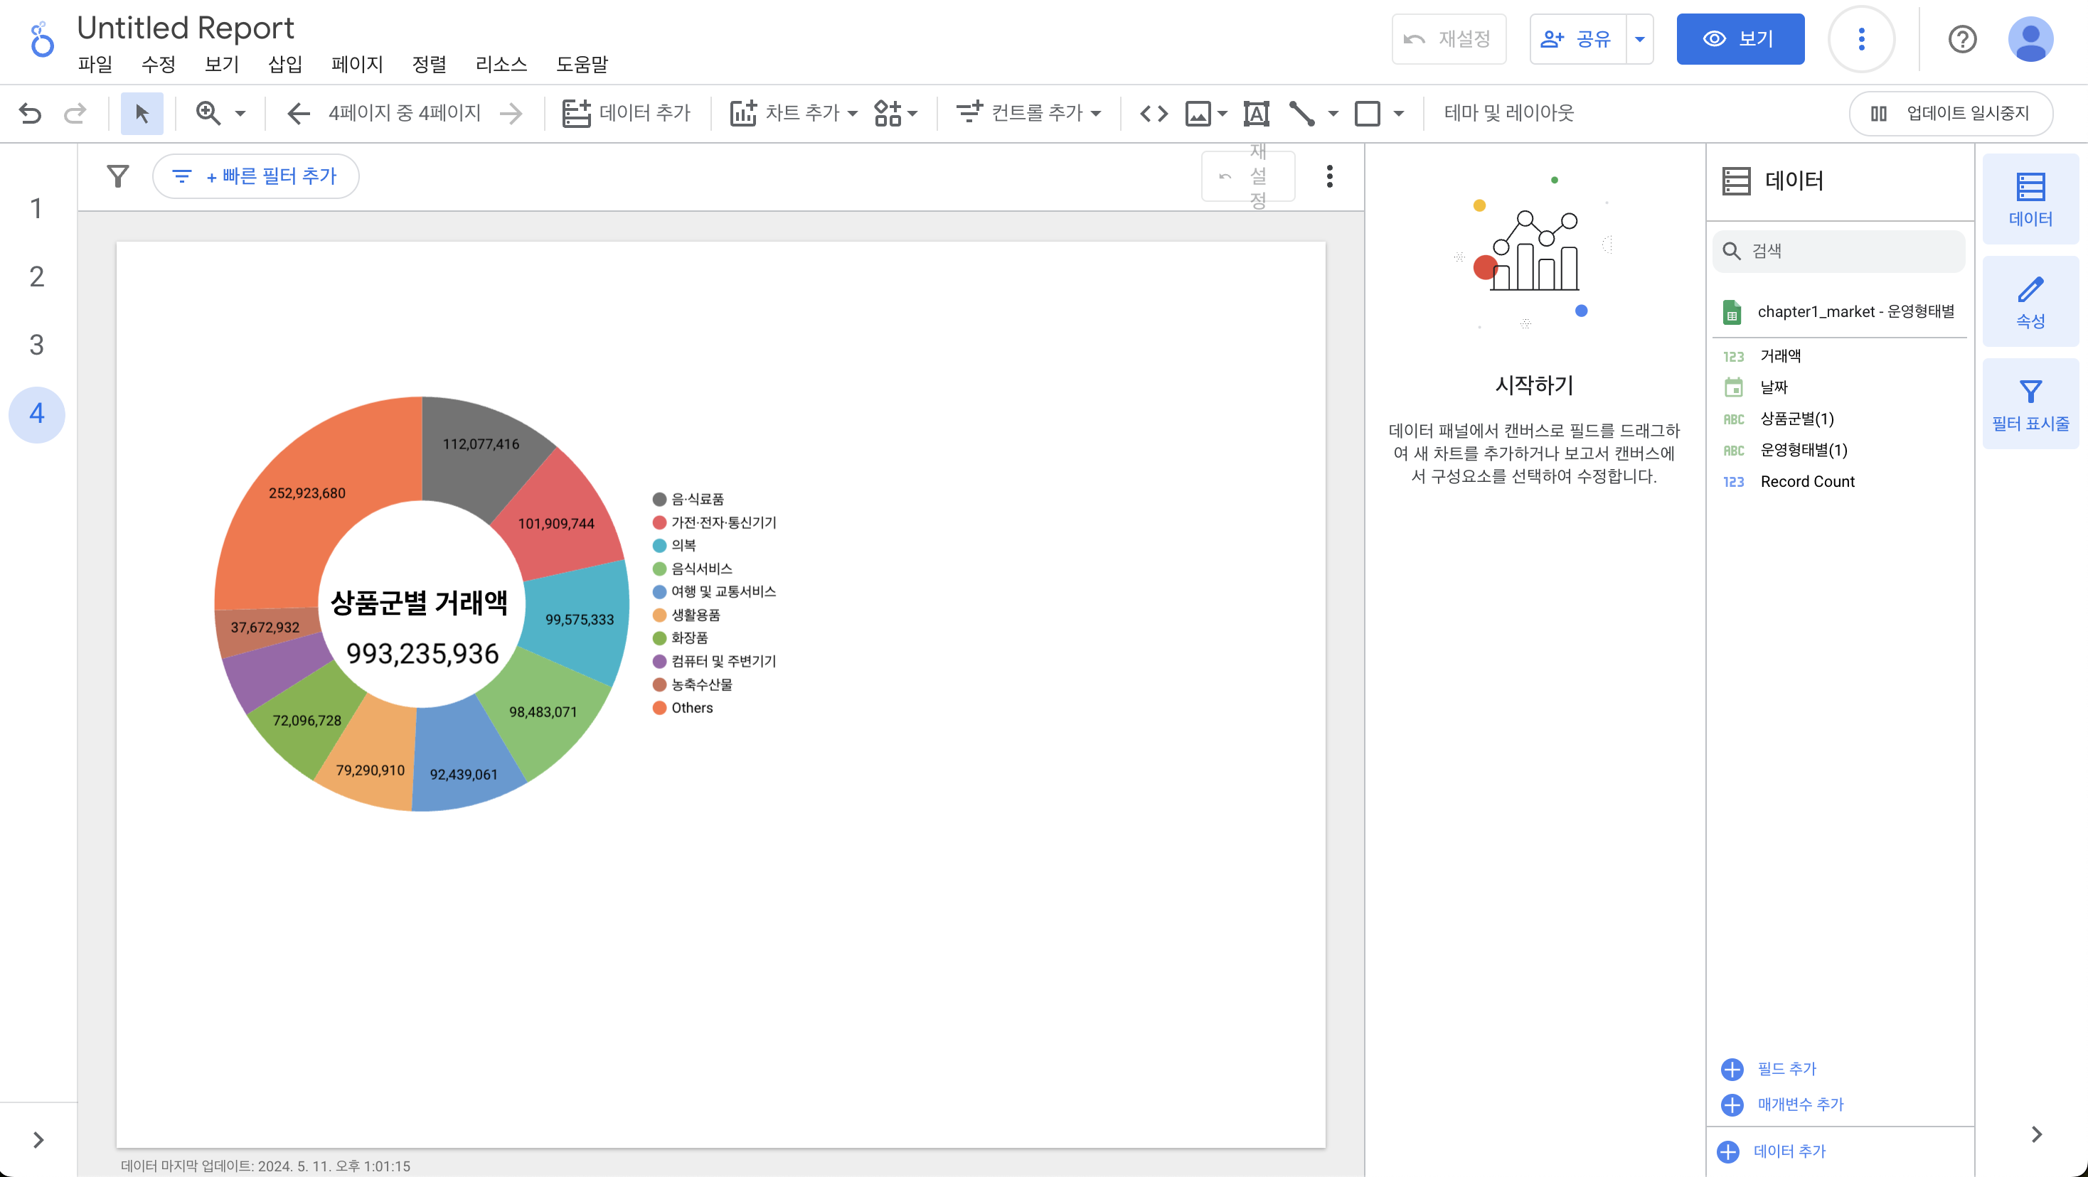Image resolution: width=2088 pixels, height=1177 pixels.
Task: Open the help question mark icon
Action: click(x=1961, y=39)
